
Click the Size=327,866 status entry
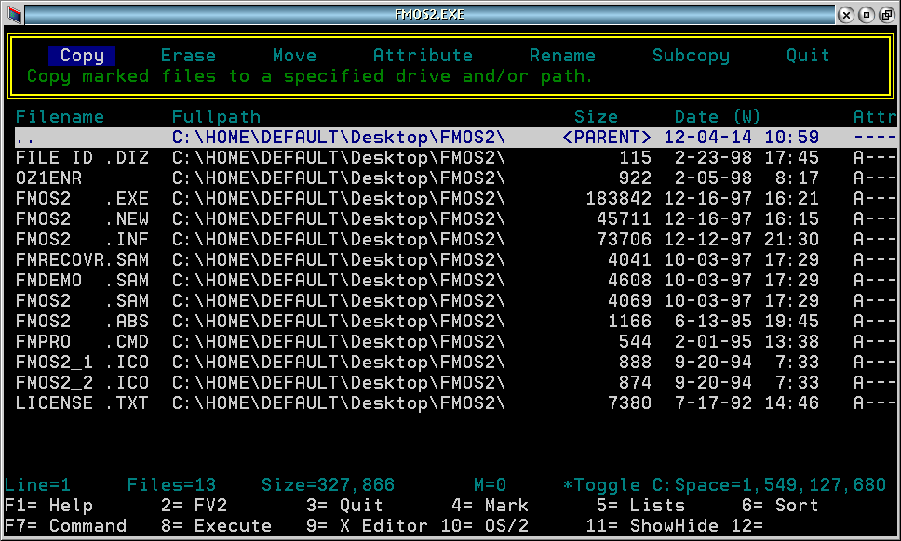(329, 485)
